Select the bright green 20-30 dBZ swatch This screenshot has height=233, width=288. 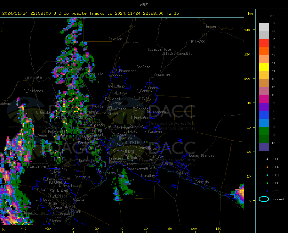pos(264,131)
